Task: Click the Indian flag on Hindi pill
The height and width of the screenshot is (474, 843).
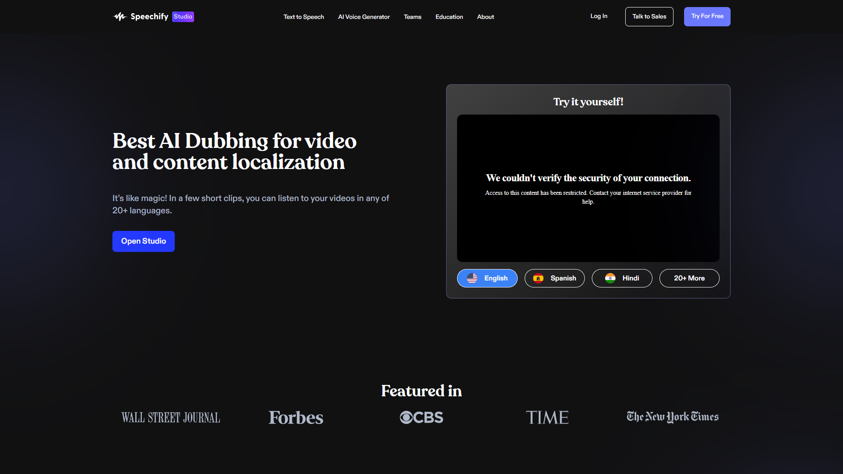Action: click(x=611, y=278)
